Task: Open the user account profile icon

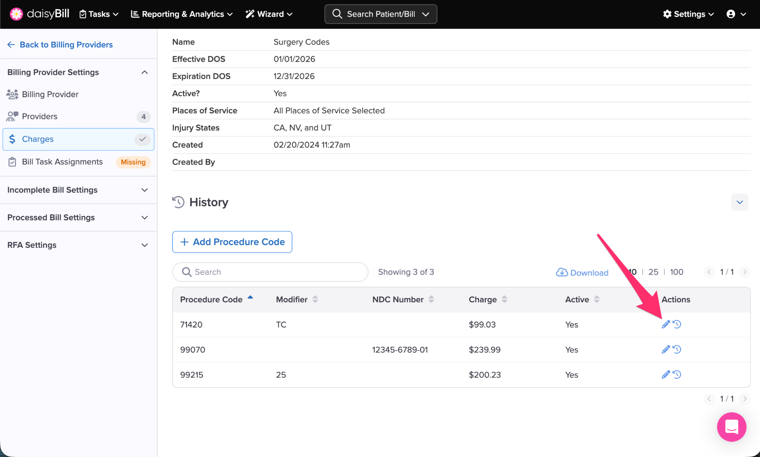Action: pyautogui.click(x=731, y=14)
